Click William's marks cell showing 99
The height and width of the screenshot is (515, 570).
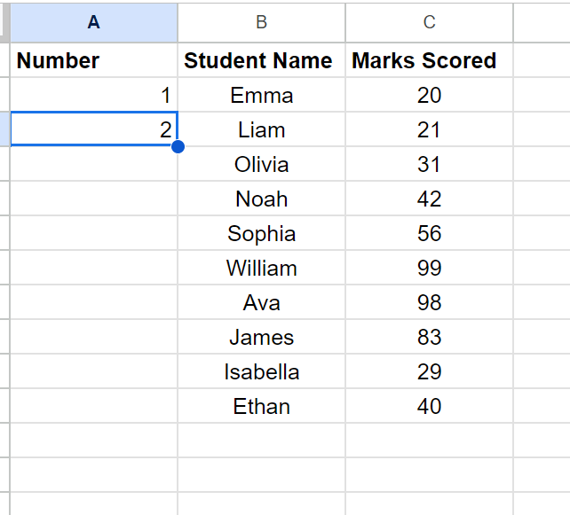429,269
